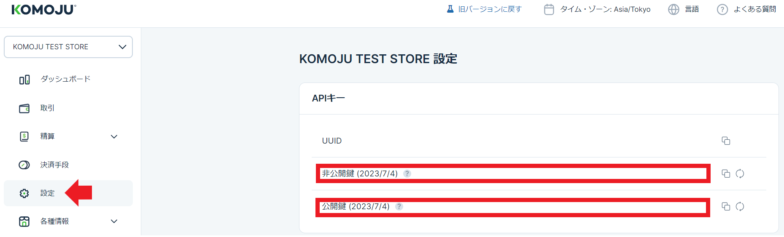The image size is (784, 237).
Task: Regenerate the 非公開鍵 secret key
Action: [740, 173]
